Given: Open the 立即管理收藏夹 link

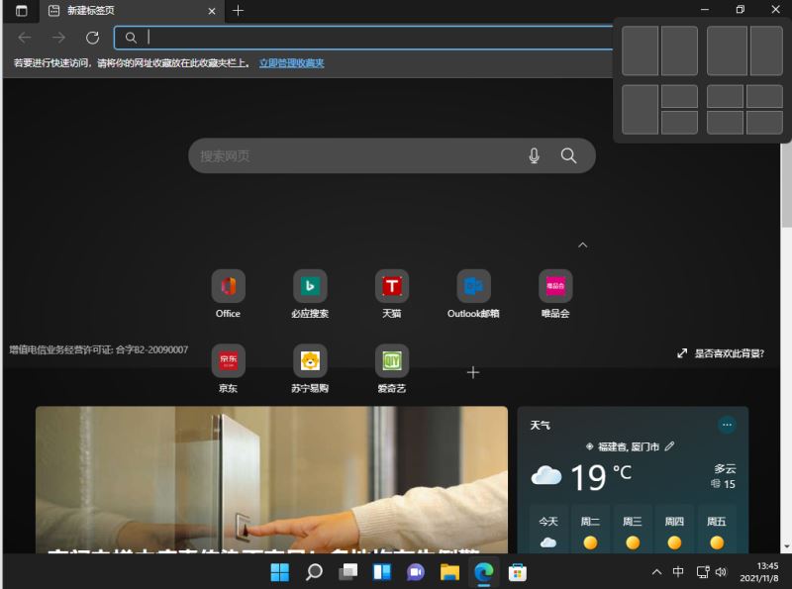Looking at the screenshot, I should pyautogui.click(x=291, y=63).
